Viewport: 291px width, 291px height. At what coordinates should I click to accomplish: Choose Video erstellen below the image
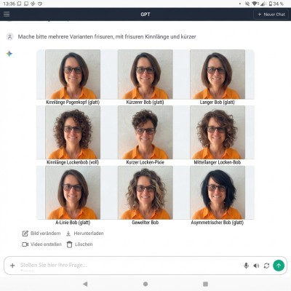(41, 244)
